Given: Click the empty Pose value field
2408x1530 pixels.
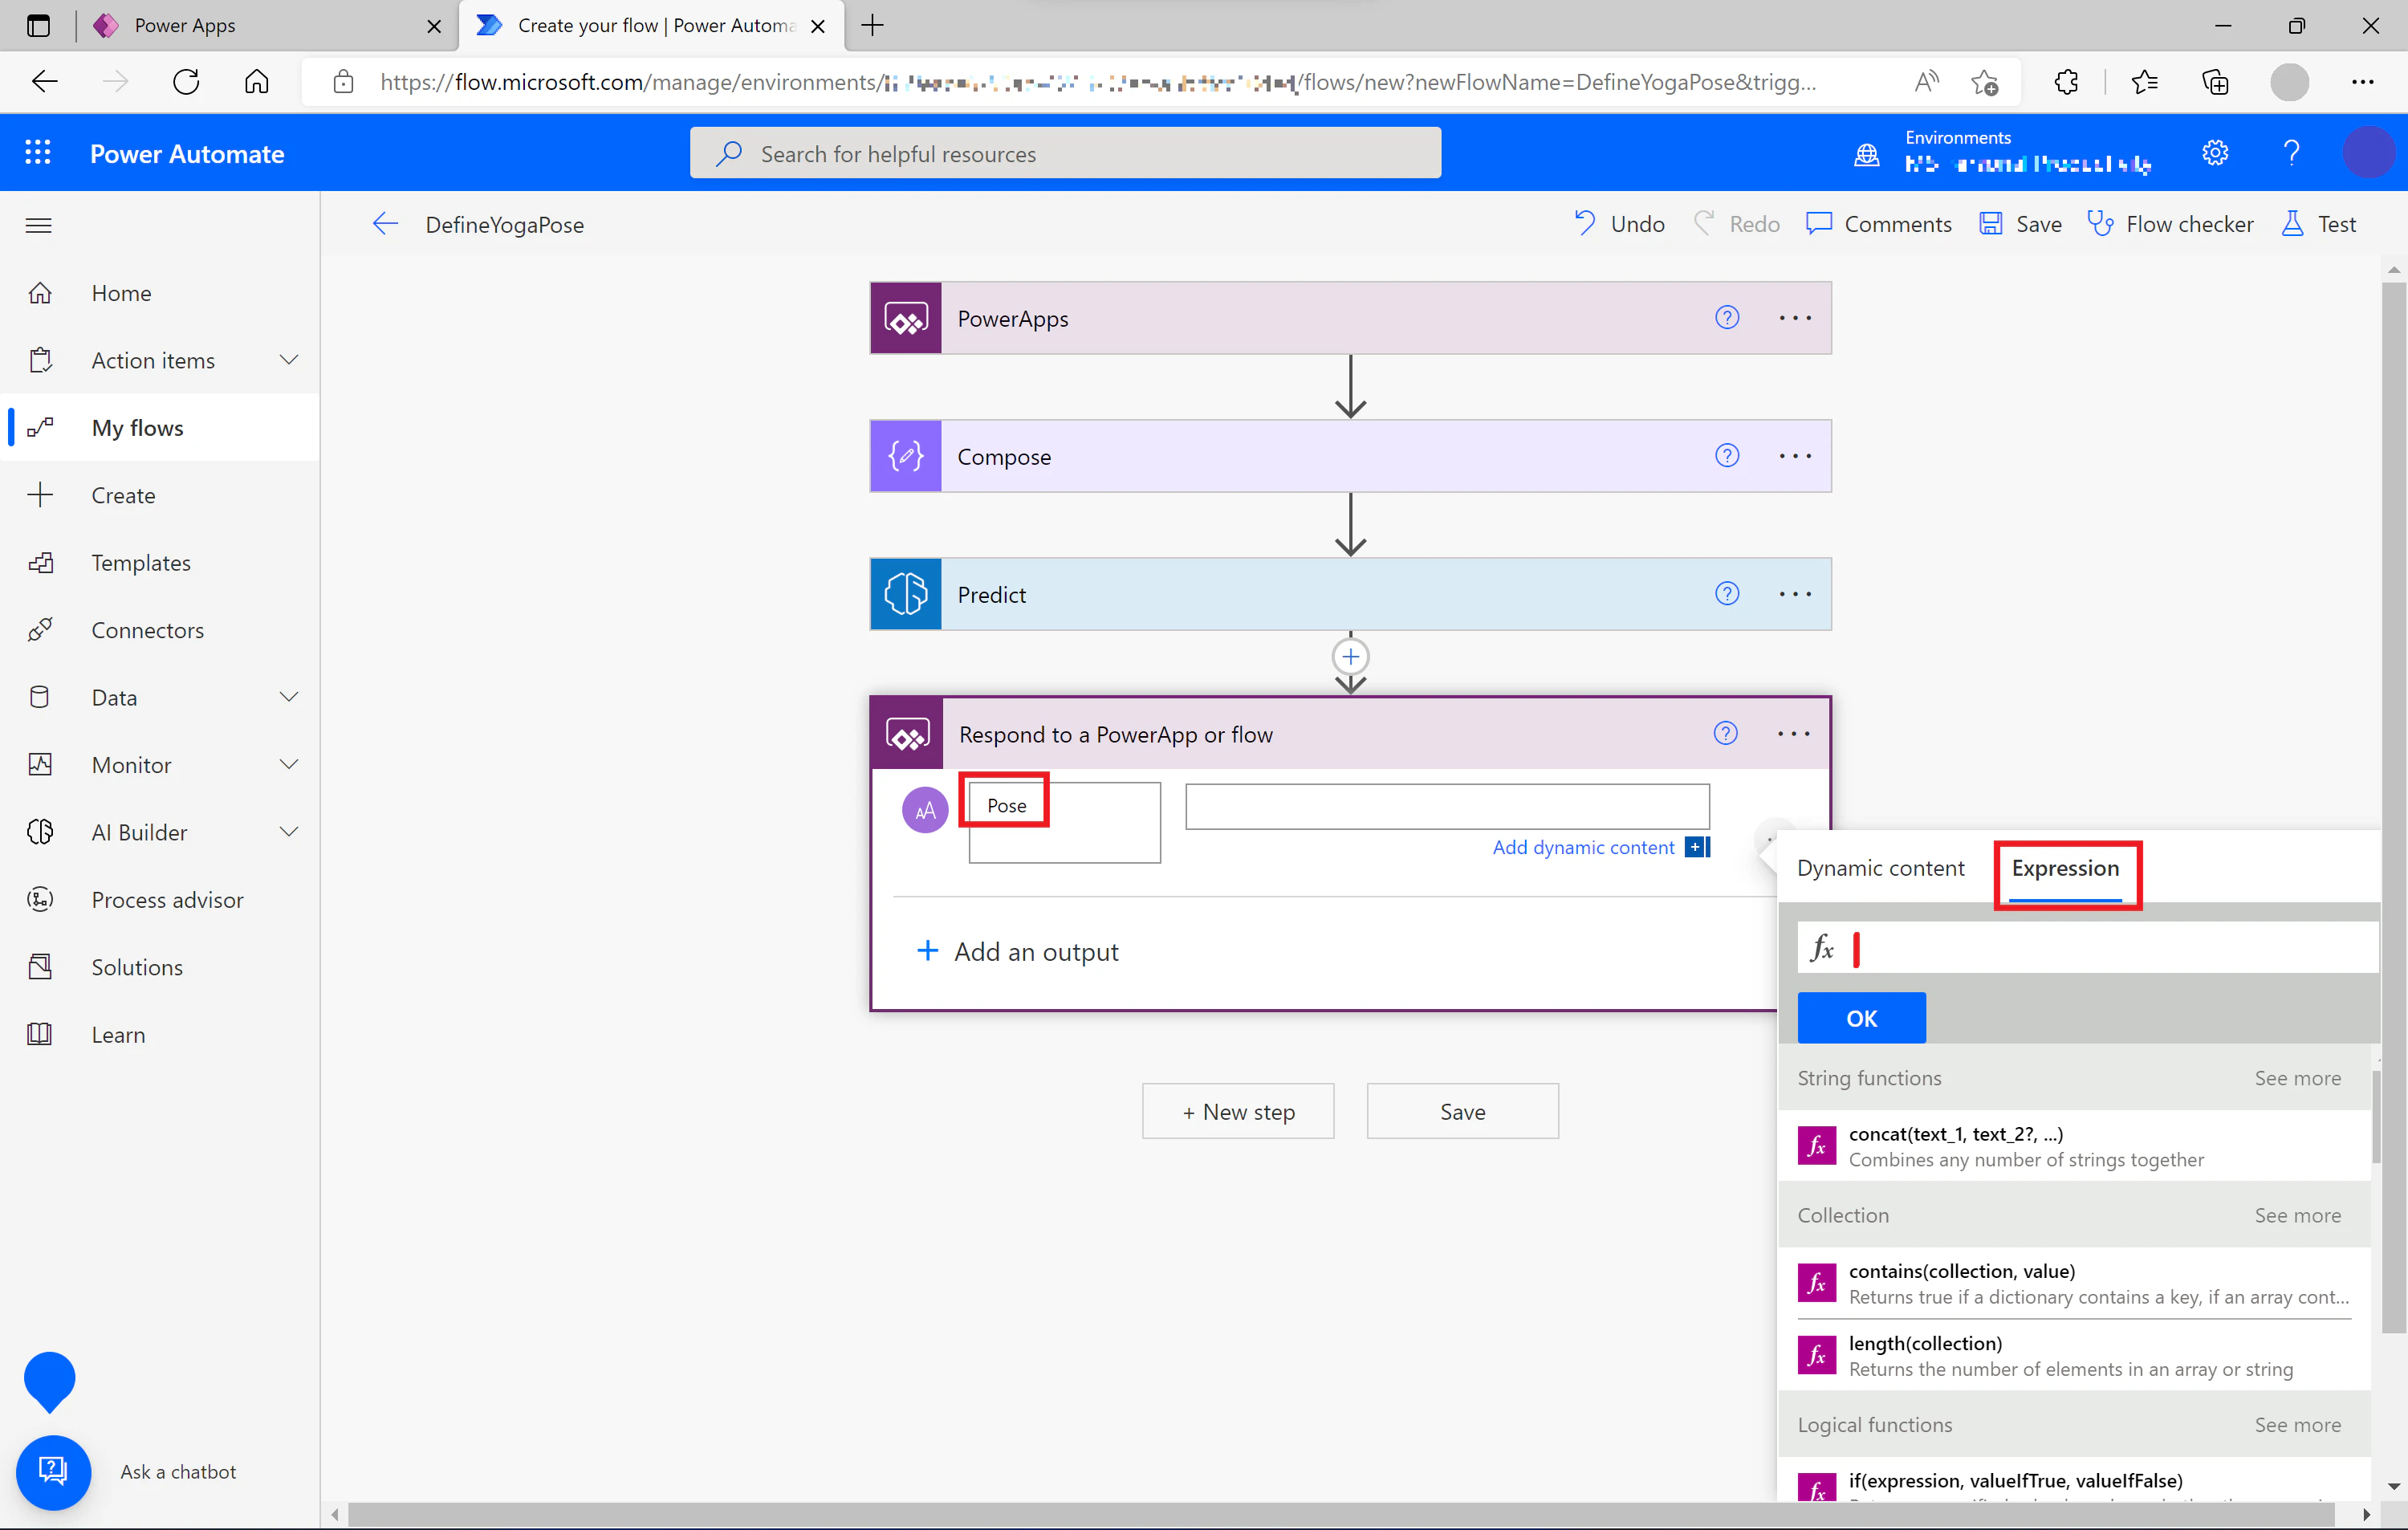Looking at the screenshot, I should pyautogui.click(x=1447, y=806).
